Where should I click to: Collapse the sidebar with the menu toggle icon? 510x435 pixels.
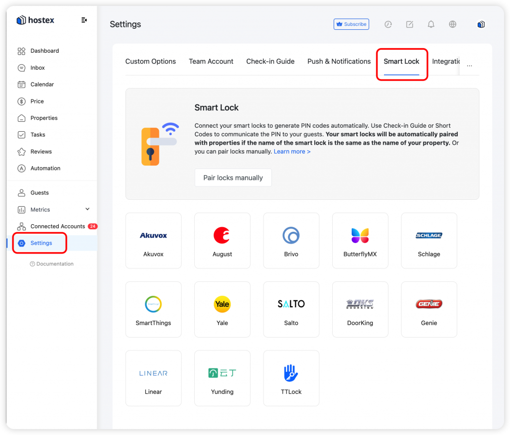coord(84,20)
